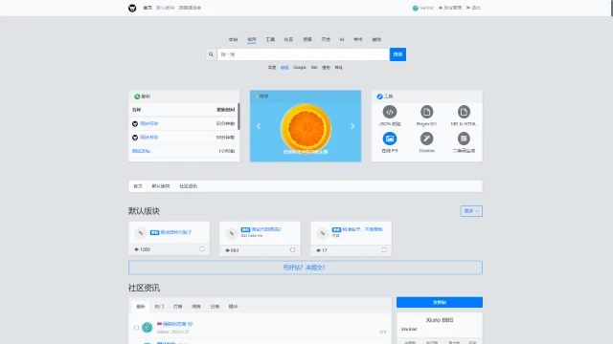Focus the main search input field
This screenshot has height=344, width=613.
click(x=304, y=54)
